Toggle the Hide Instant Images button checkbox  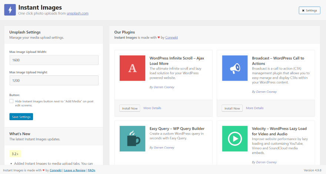click(11, 101)
